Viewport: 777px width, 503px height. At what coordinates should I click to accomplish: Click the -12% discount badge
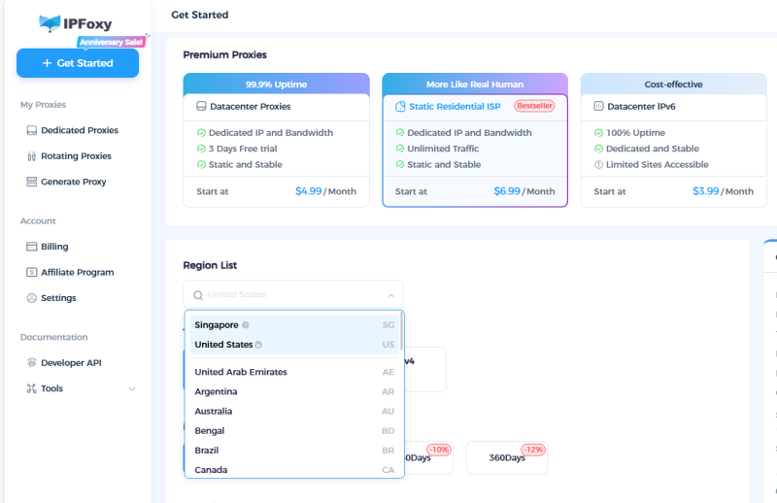(x=533, y=450)
